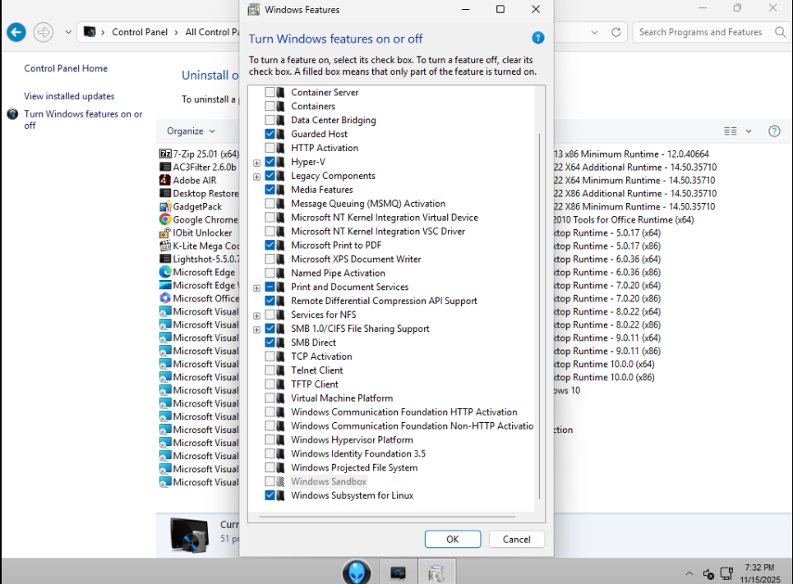Select the GadgetPack program icon
The width and height of the screenshot is (793, 584).
(165, 206)
